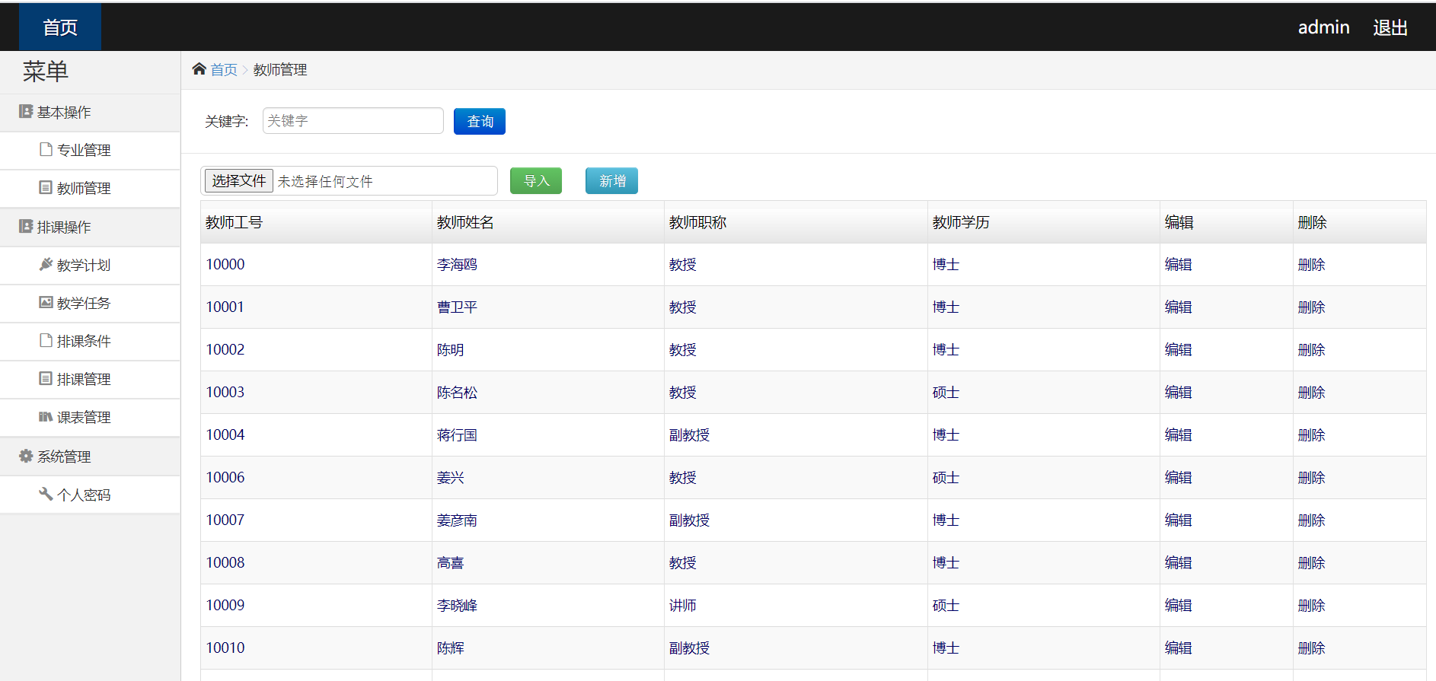The width and height of the screenshot is (1436, 681).
Task: Open 排课管理 menu item
Action: click(x=90, y=380)
